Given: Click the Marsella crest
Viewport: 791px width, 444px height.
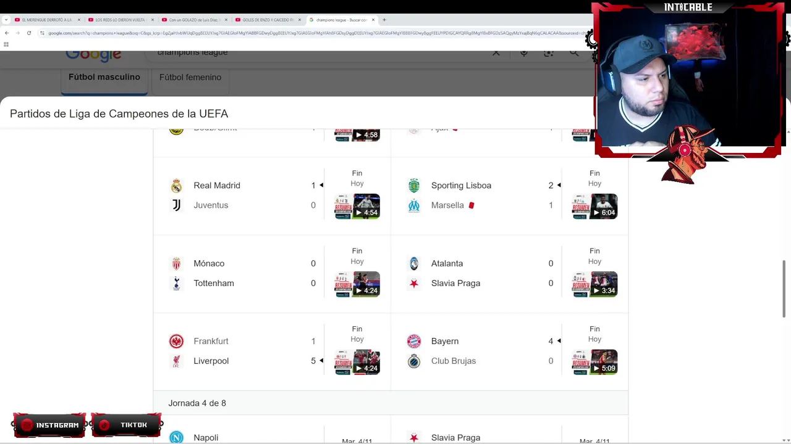Looking at the screenshot, I should click(414, 205).
